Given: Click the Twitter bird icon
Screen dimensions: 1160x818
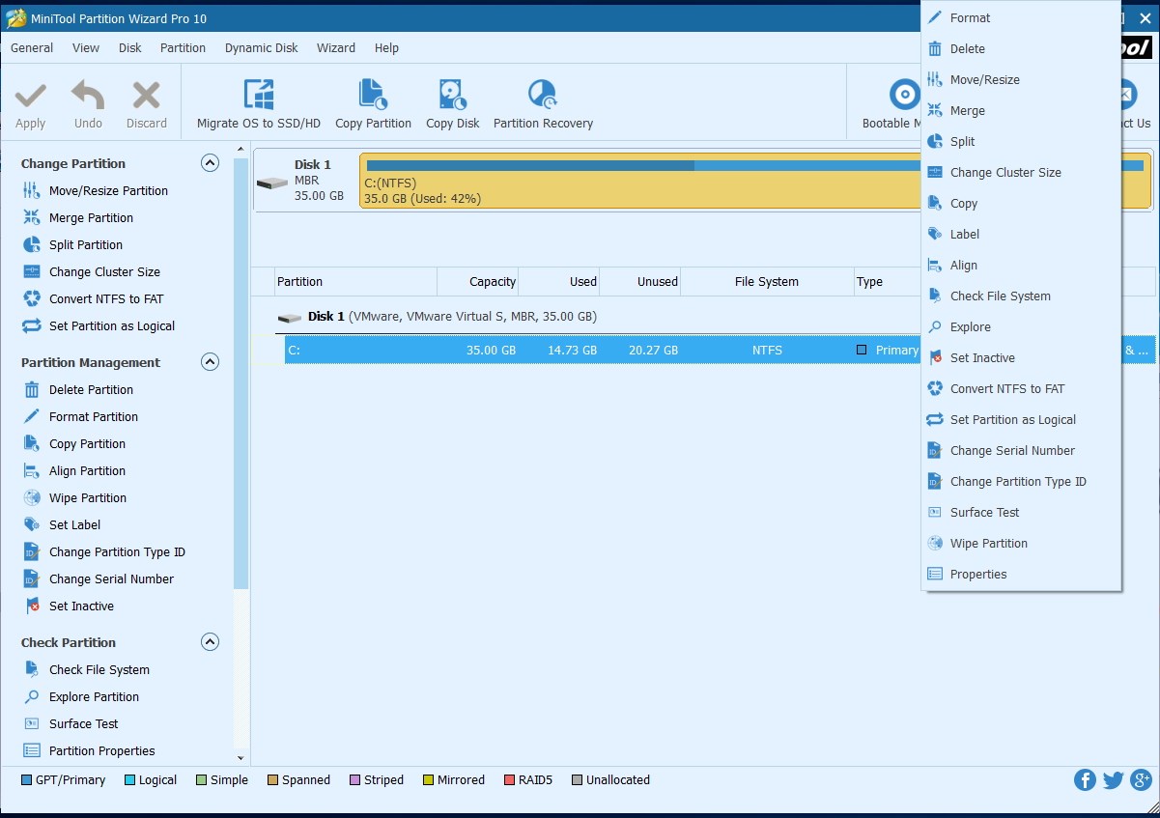Looking at the screenshot, I should click(x=1113, y=780).
